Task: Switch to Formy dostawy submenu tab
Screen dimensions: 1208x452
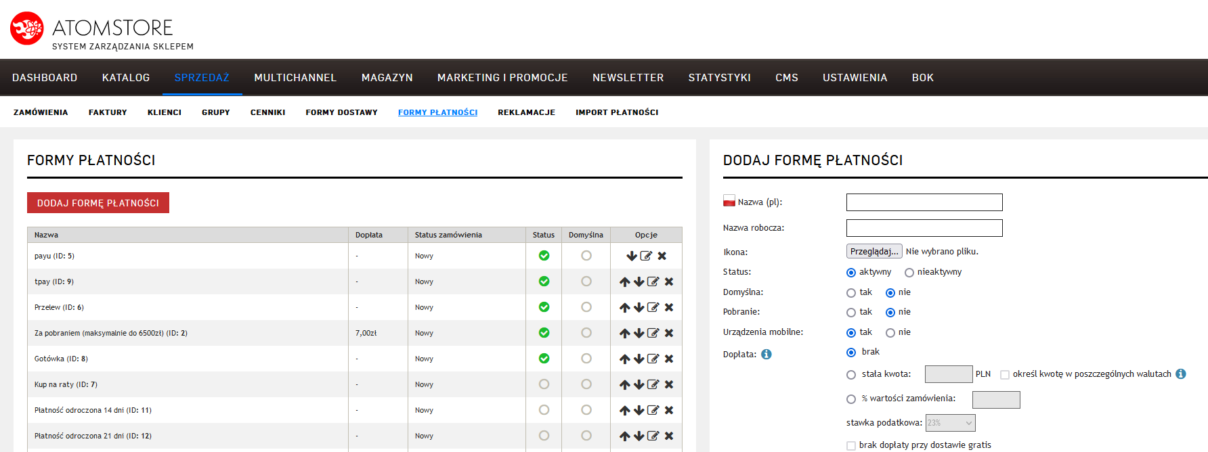Action: (x=341, y=112)
